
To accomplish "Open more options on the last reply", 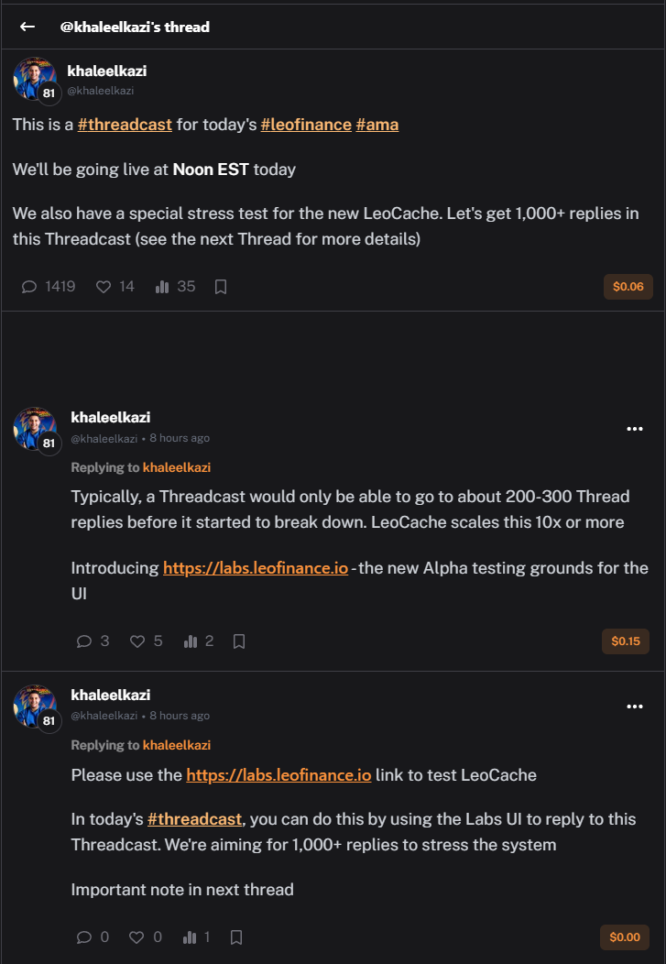I will tap(634, 707).
